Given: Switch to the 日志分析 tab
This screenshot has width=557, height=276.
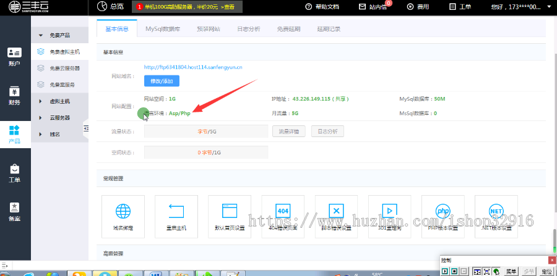Looking at the screenshot, I should (x=248, y=29).
